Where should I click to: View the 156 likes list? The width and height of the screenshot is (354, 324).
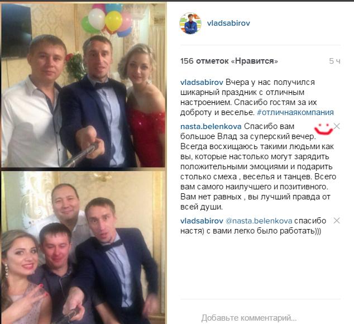tap(229, 61)
